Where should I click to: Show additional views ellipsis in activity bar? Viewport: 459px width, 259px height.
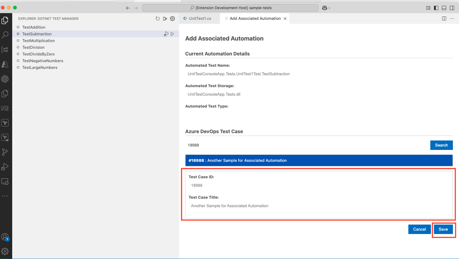[5, 196]
